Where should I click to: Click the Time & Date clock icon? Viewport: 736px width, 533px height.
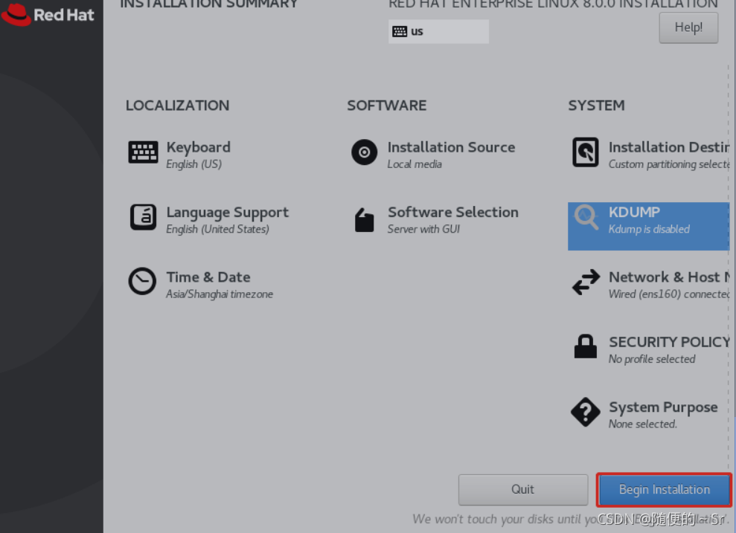pos(142,281)
